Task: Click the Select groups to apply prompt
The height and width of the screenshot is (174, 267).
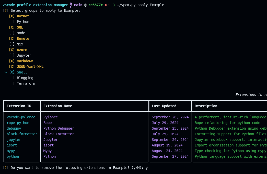Action: [45, 10]
